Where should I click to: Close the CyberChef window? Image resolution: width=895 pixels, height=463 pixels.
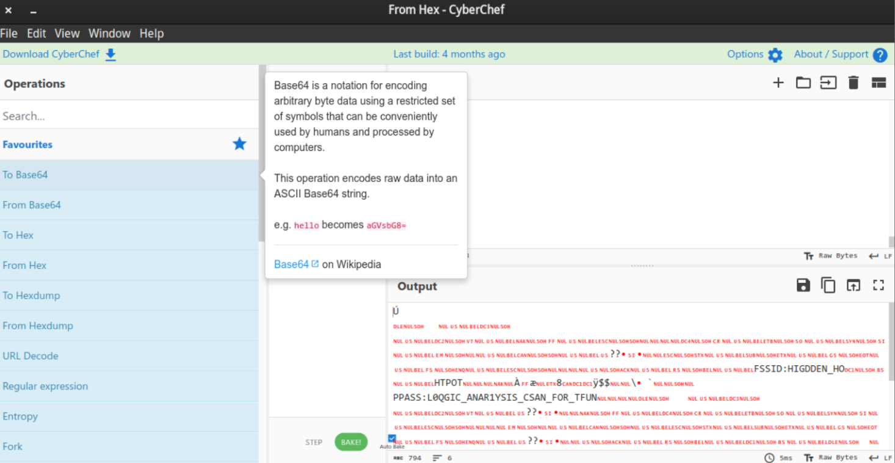pyautogui.click(x=9, y=10)
